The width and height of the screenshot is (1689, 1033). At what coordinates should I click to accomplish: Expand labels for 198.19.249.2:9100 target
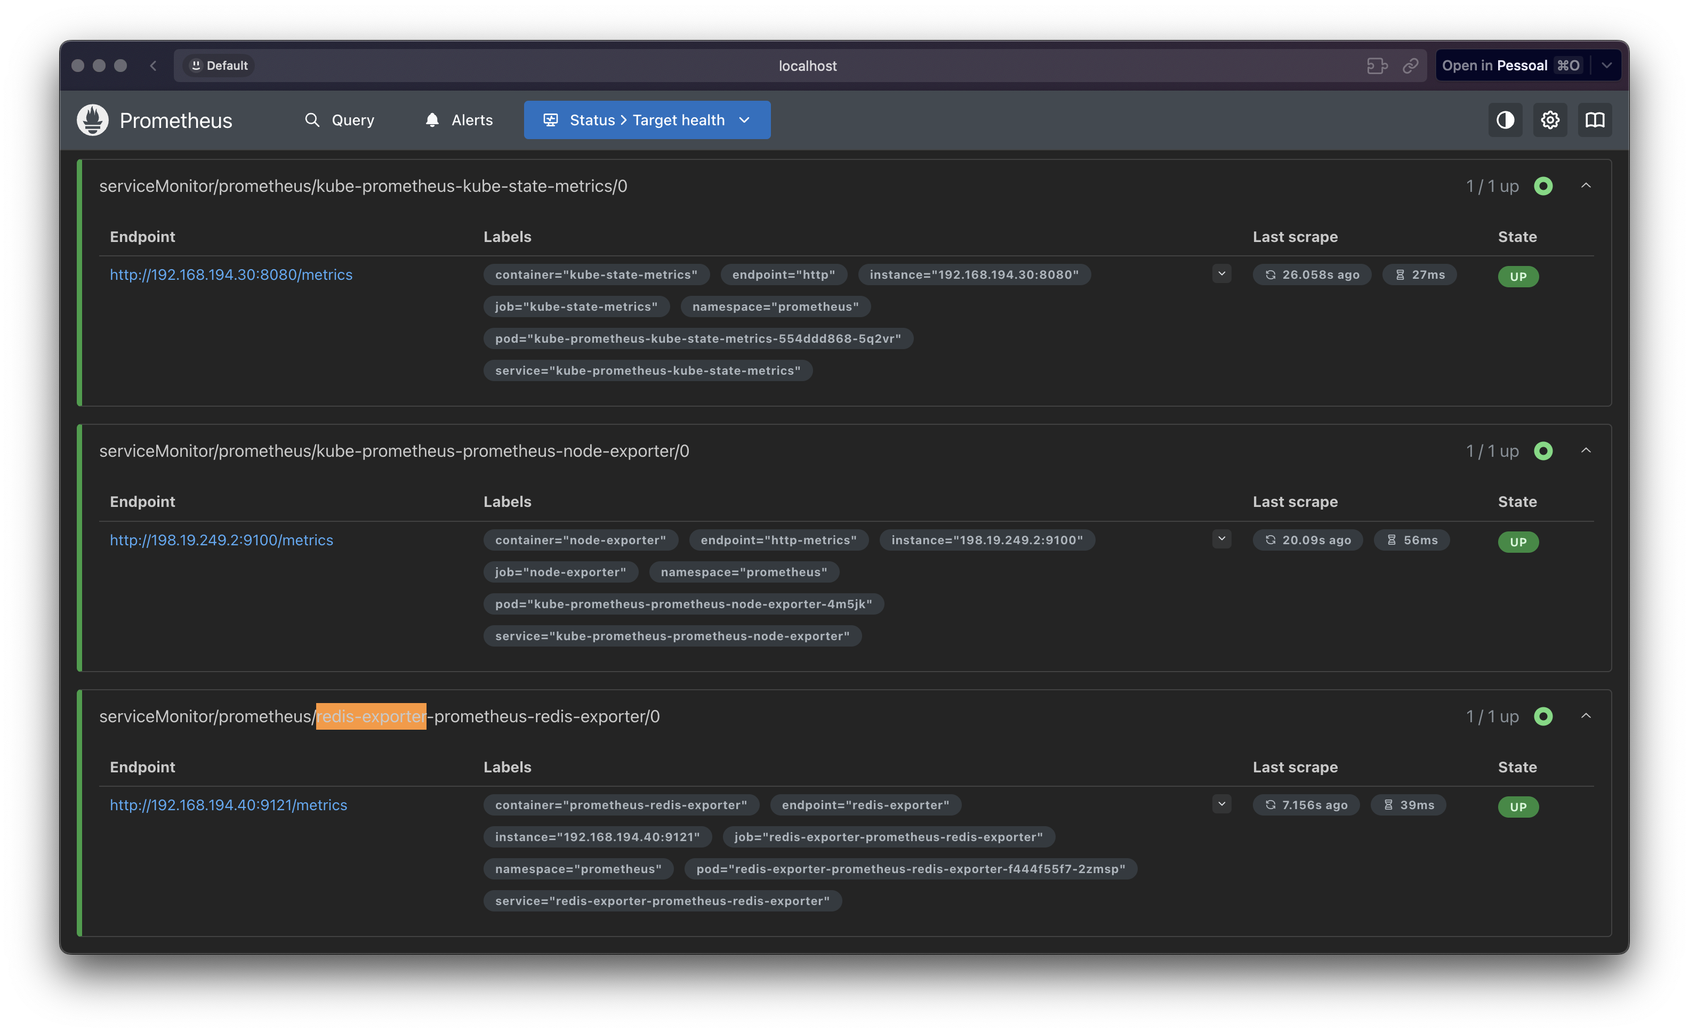coord(1221,539)
